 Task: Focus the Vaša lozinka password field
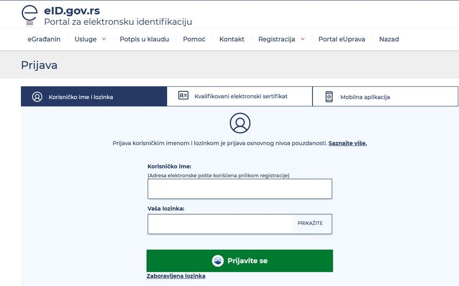point(220,224)
